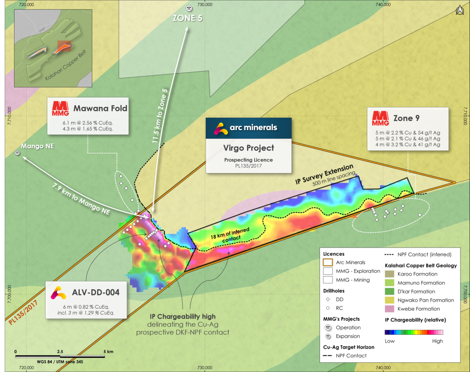The image size is (470, 372).
Task: Click the scale bar at bottom left
Action: (60, 356)
